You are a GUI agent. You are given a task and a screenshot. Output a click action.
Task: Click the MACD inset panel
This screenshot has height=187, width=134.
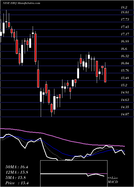[74, 174]
